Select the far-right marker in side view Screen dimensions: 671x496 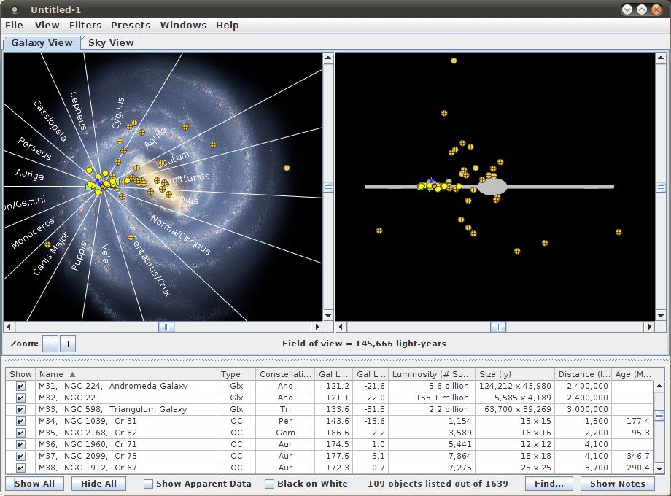pyautogui.click(x=618, y=232)
